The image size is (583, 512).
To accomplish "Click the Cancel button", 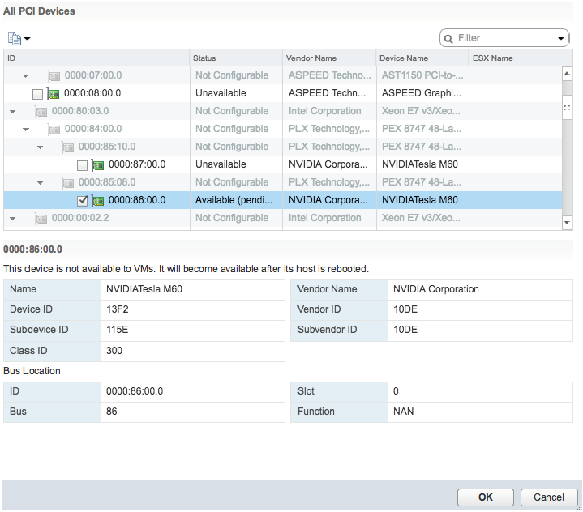I will (x=549, y=497).
